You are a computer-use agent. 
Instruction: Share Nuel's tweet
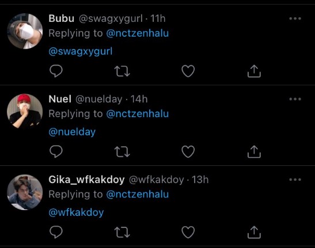(254, 152)
